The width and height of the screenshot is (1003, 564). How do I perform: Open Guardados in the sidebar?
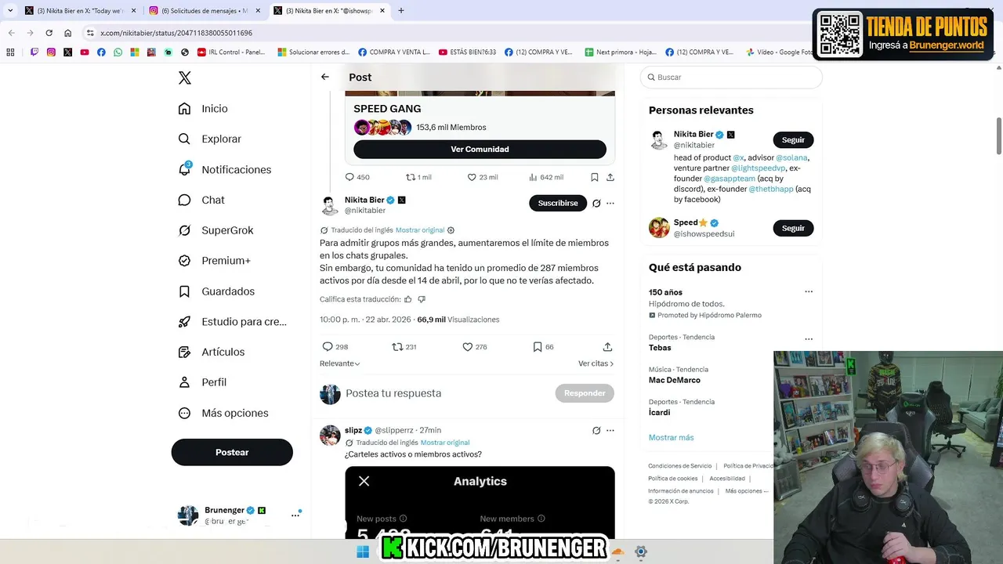click(x=216, y=291)
